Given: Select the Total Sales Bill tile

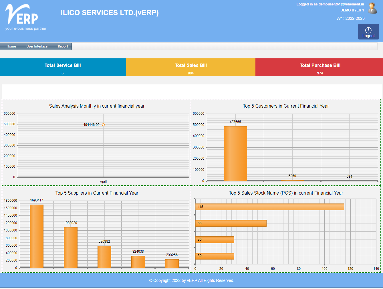Looking at the screenshot, I should [x=191, y=67].
